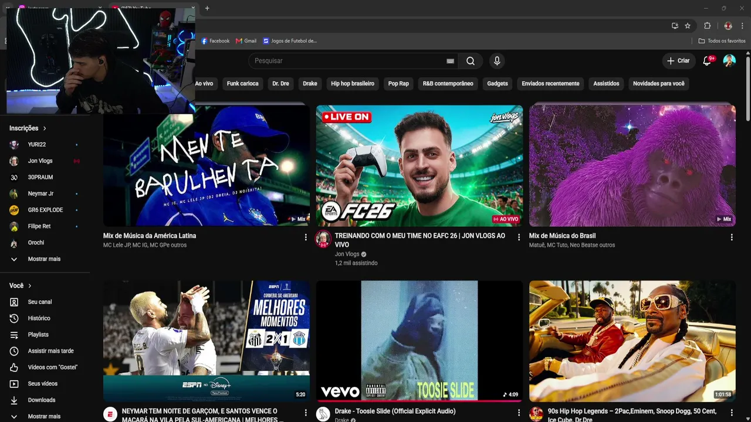Open the YURI22 channel avatar
This screenshot has width=751, height=422.
click(x=14, y=144)
